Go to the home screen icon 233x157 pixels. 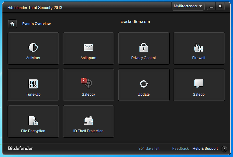12,24
